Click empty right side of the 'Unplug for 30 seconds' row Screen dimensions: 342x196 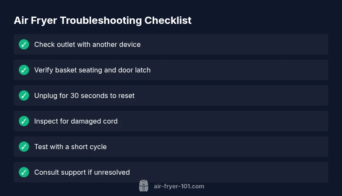pyautogui.click(x=256, y=95)
